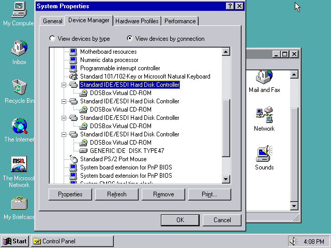The height and width of the screenshot is (248, 331).
Task: Click the help question mark button
Action: (x=229, y=6)
